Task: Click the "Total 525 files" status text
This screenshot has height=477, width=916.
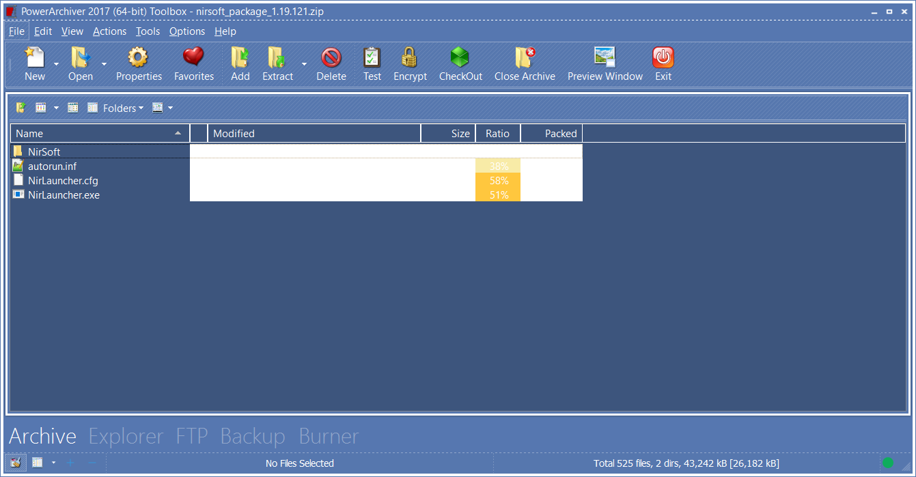Action: point(686,463)
